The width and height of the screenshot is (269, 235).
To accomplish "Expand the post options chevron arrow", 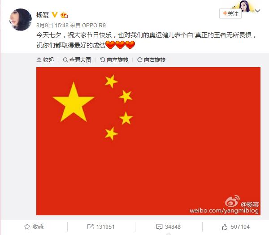I will pyautogui.click(x=257, y=11).
